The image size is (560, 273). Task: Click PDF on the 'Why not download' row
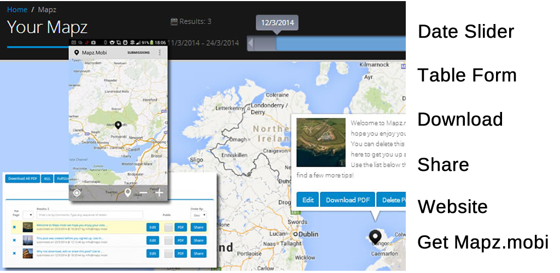(x=180, y=253)
